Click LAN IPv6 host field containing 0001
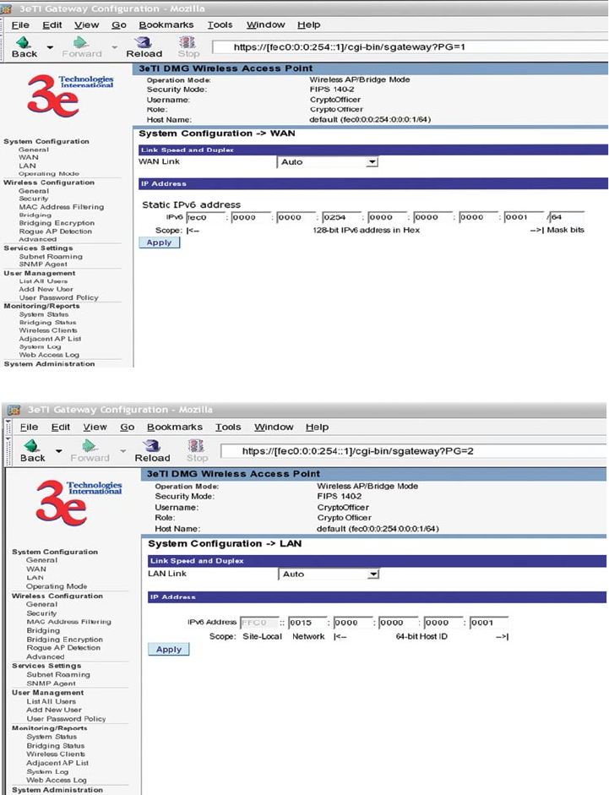609x795 pixels. point(489,622)
